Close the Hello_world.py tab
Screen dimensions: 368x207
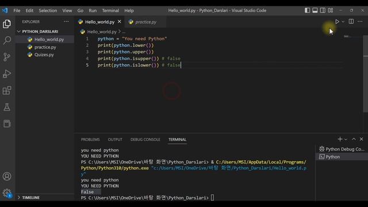tap(119, 22)
